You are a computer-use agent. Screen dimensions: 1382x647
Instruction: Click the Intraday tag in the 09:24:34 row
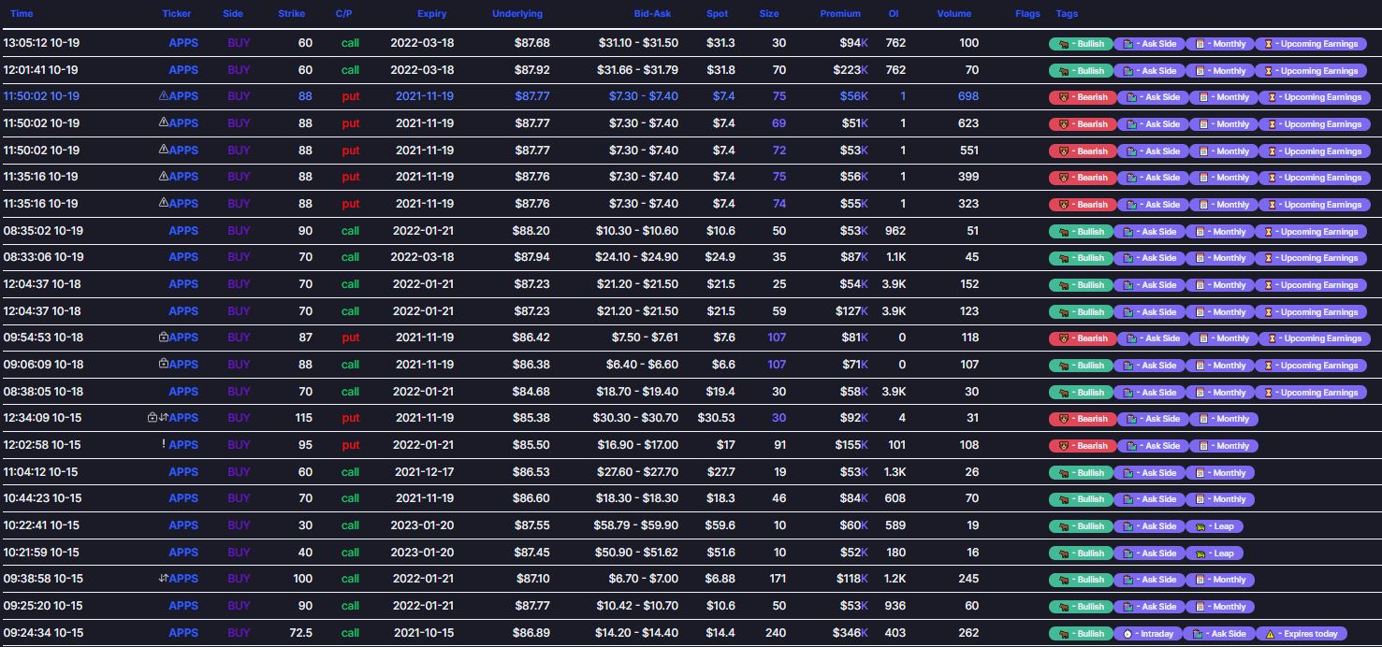(x=1148, y=634)
